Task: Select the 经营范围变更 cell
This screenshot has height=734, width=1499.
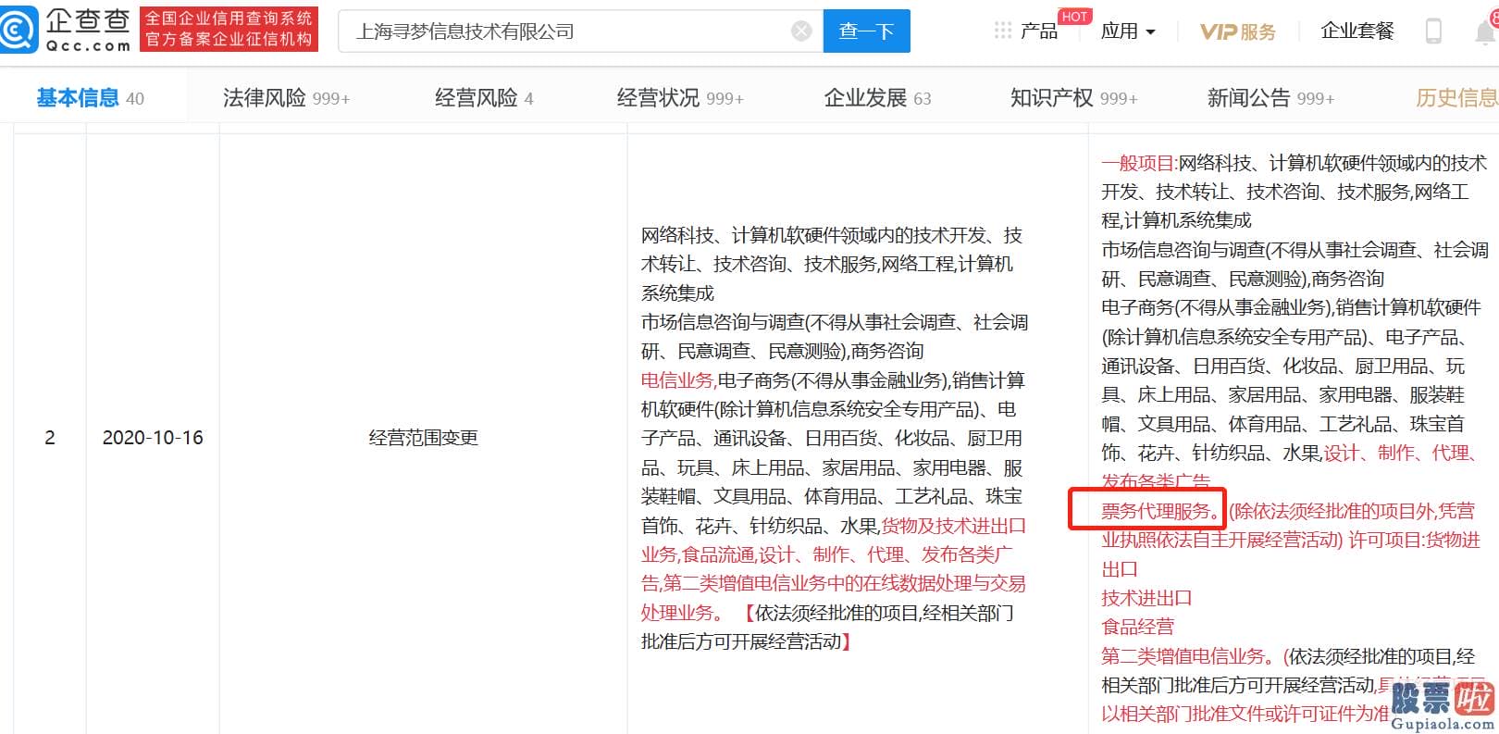Action: [423, 438]
